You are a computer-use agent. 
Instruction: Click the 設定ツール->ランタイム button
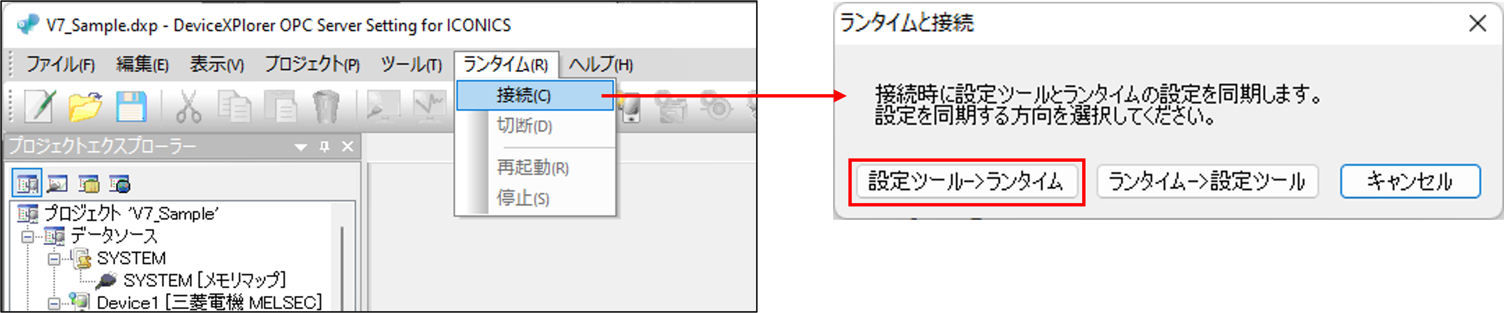pyautogui.click(x=966, y=182)
